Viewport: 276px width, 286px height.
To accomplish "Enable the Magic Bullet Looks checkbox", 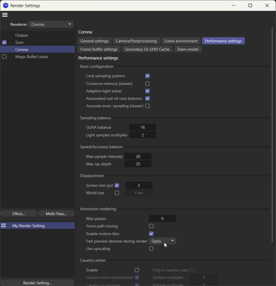I will point(4,57).
